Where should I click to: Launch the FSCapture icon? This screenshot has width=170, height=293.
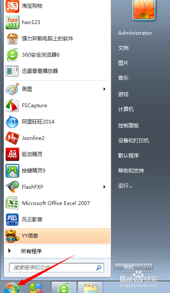click(x=12, y=106)
